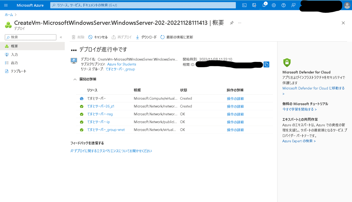Viewport: 352px width, 202px height.
Task: Click the green check icon for てすとサーバー_group-vnet
Action: click(x=82, y=130)
